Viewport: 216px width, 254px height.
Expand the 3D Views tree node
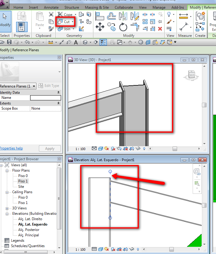pos(7,208)
